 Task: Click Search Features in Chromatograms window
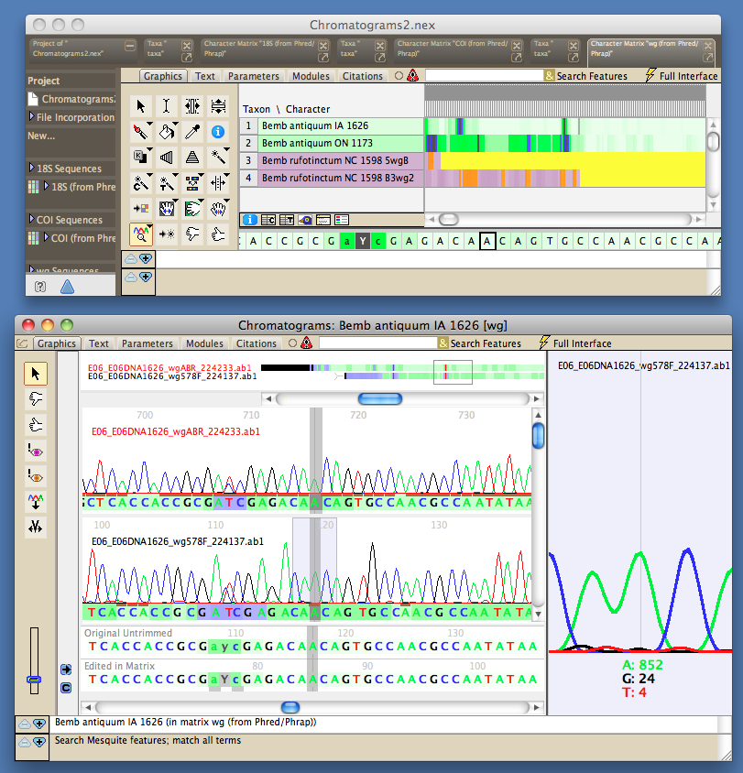point(480,343)
